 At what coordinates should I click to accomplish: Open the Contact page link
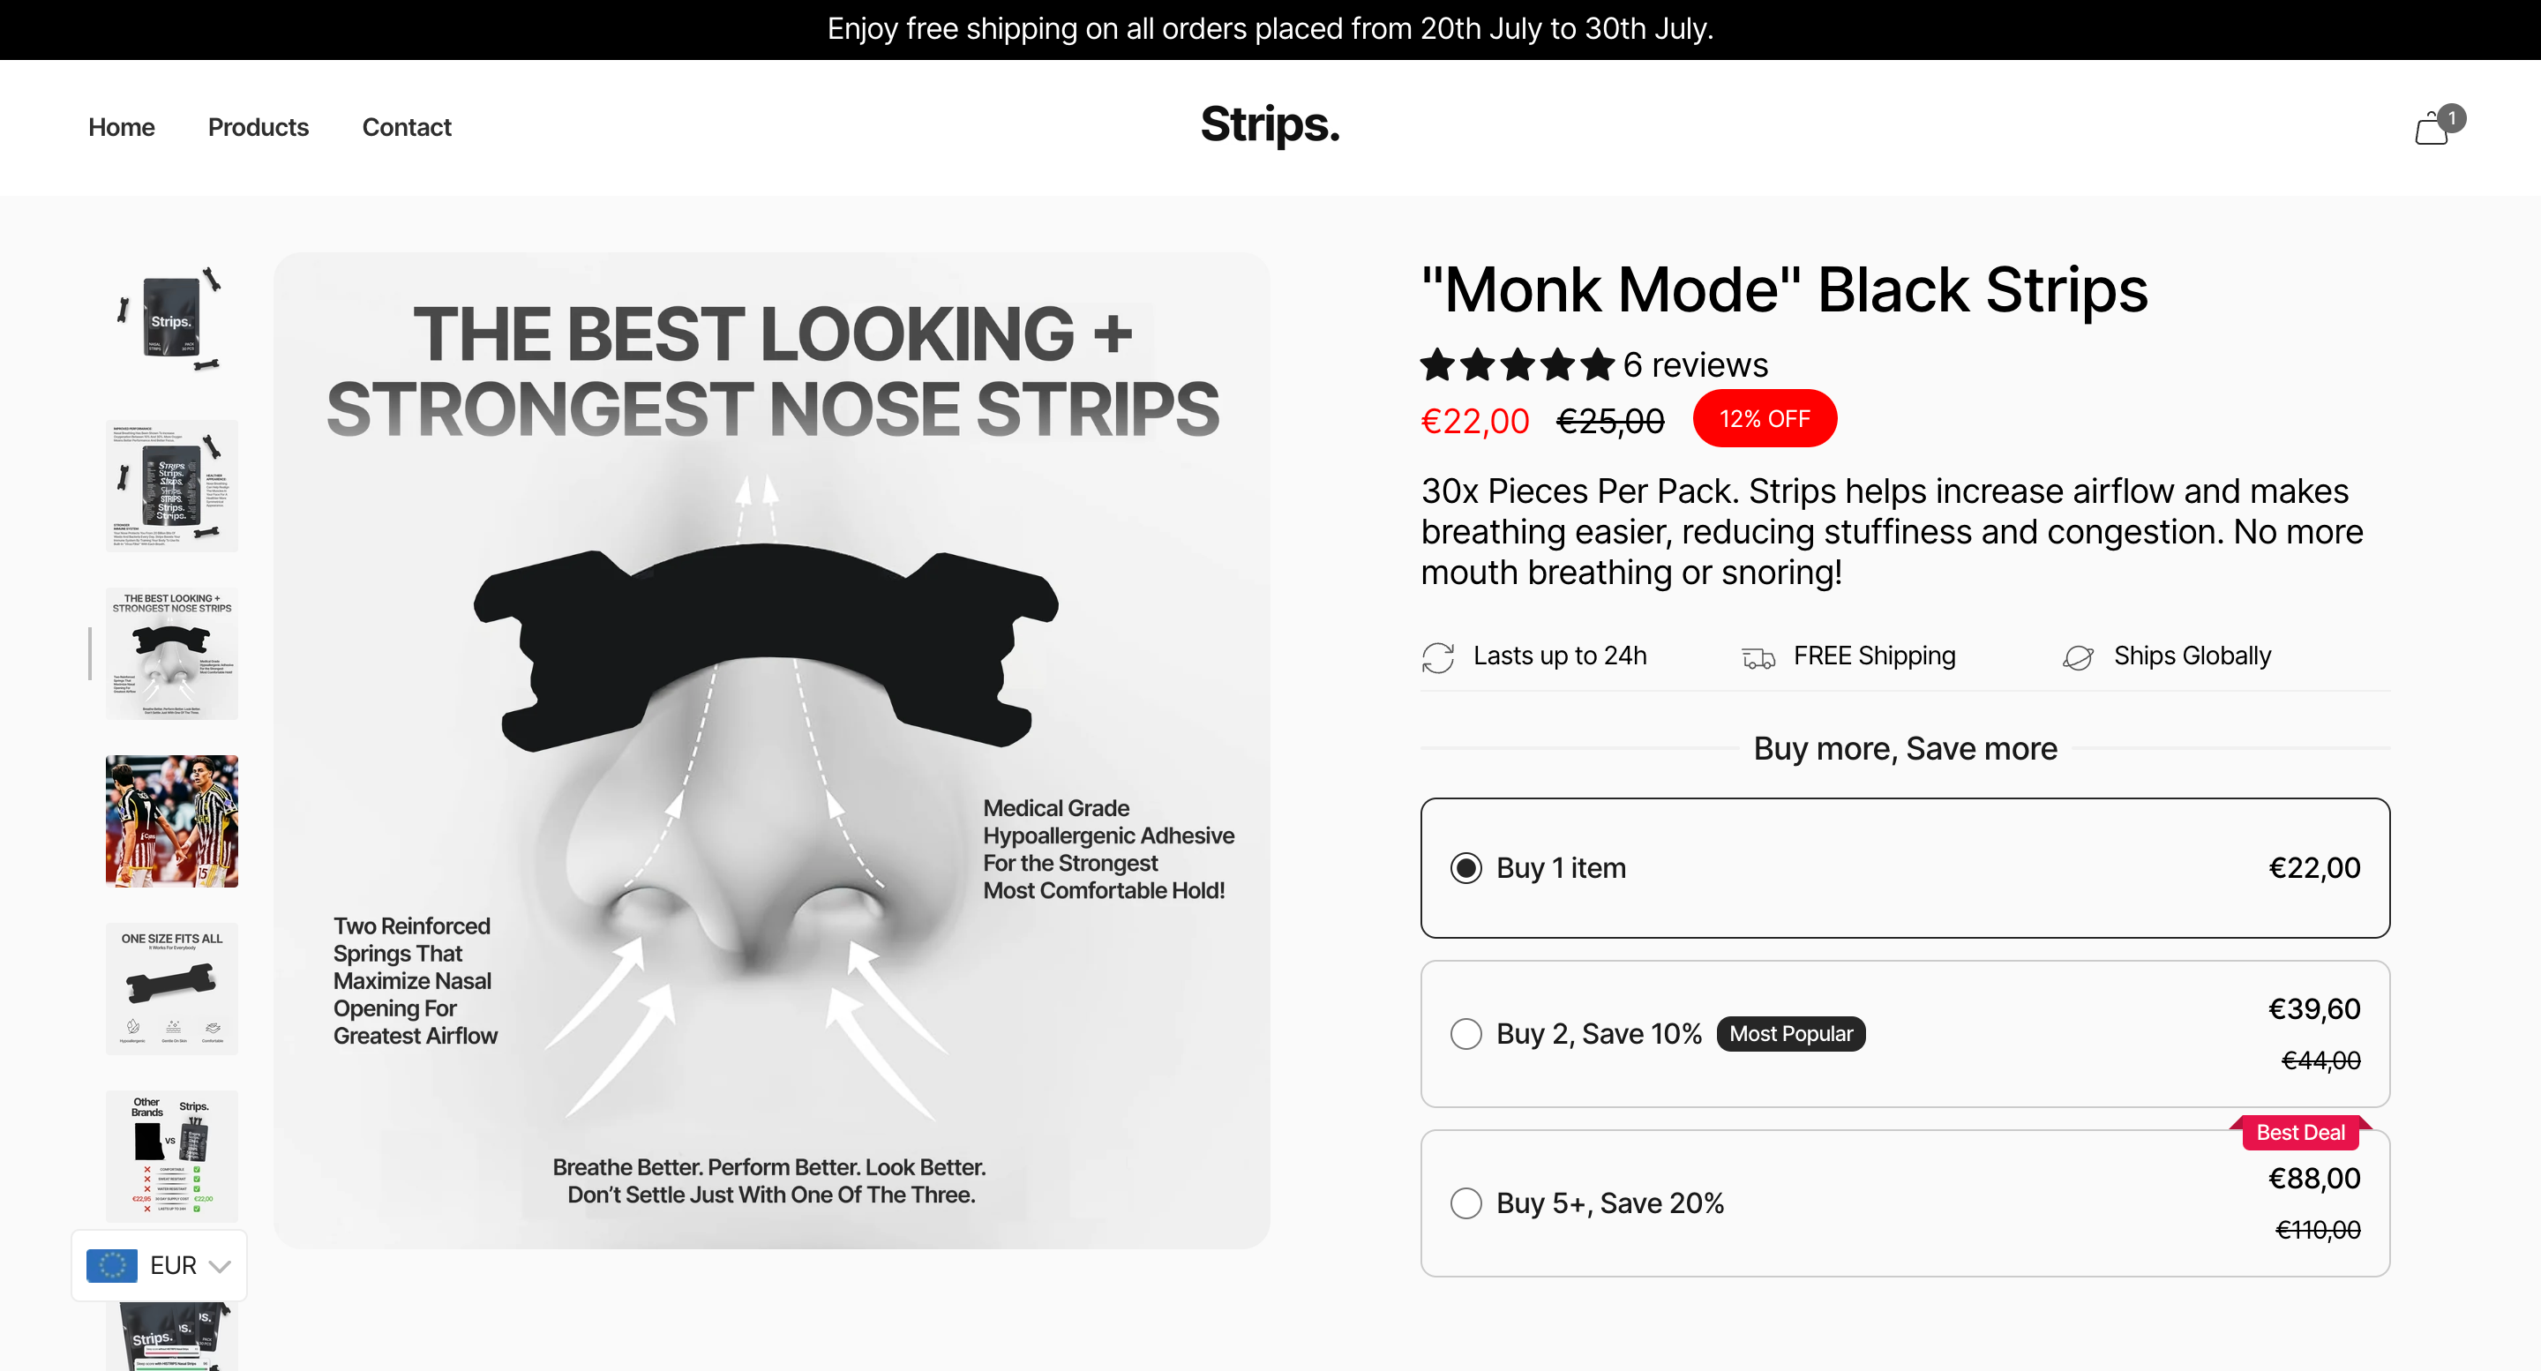407,127
